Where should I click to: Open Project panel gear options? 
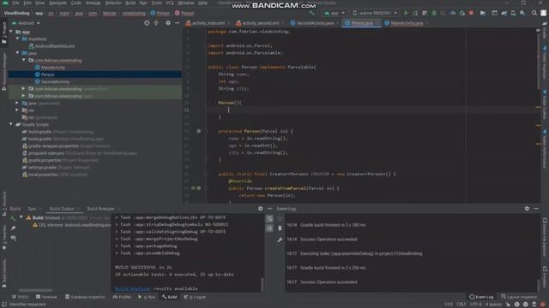click(168, 23)
